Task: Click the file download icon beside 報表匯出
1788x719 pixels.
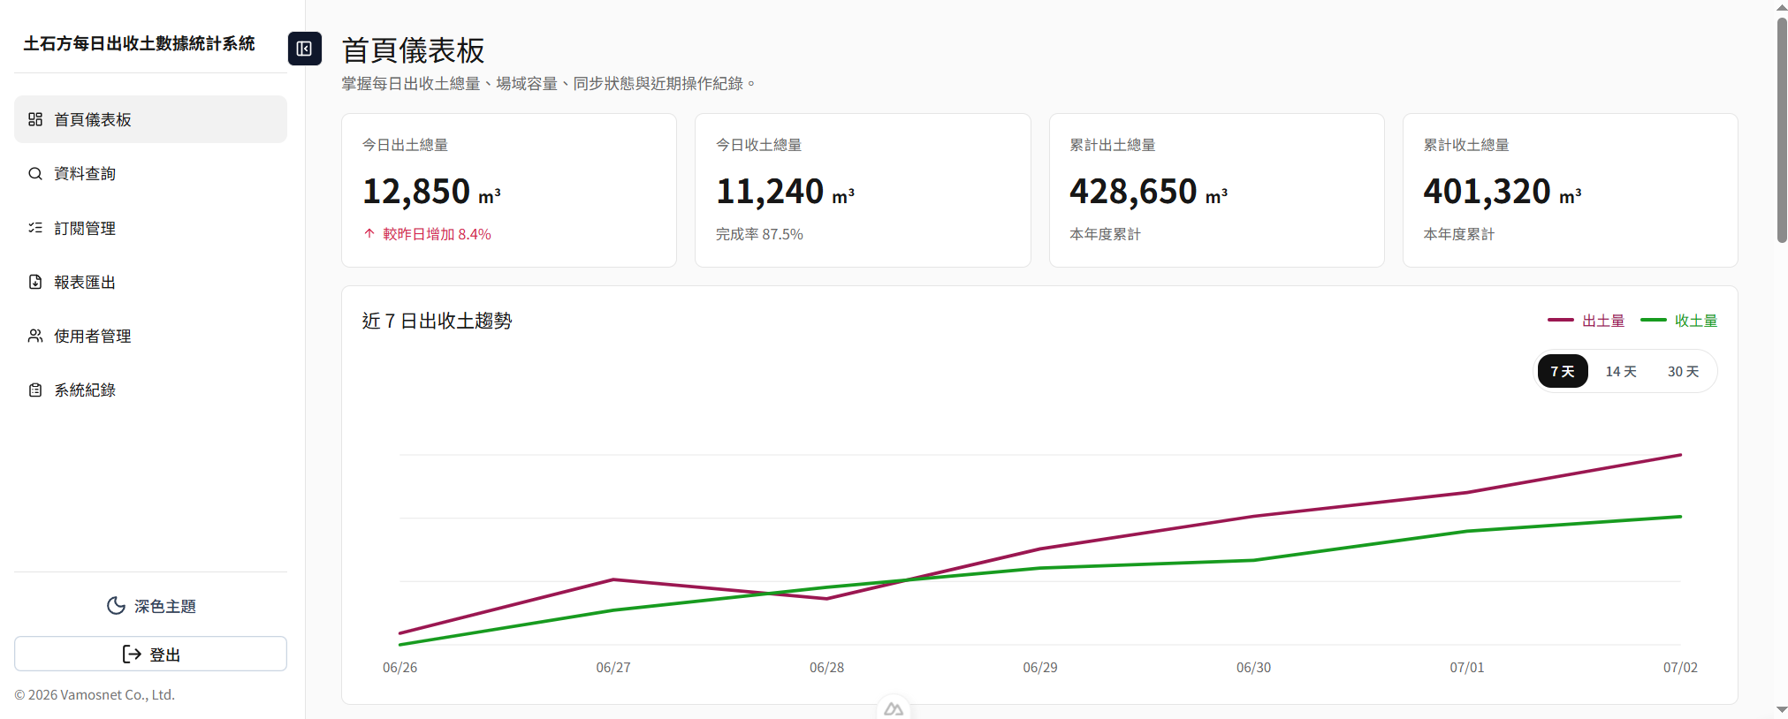Action: click(35, 282)
